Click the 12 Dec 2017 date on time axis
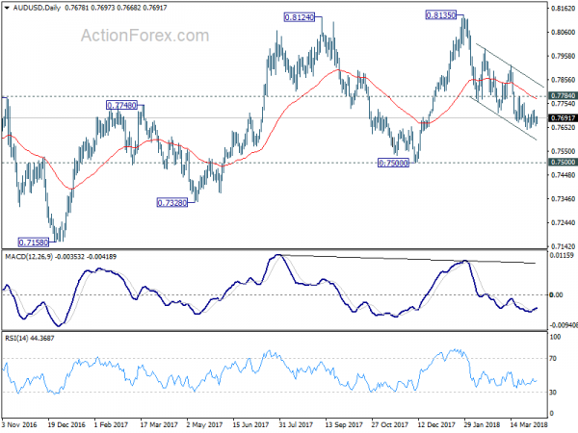The height and width of the screenshot is (433, 578). click(436, 425)
